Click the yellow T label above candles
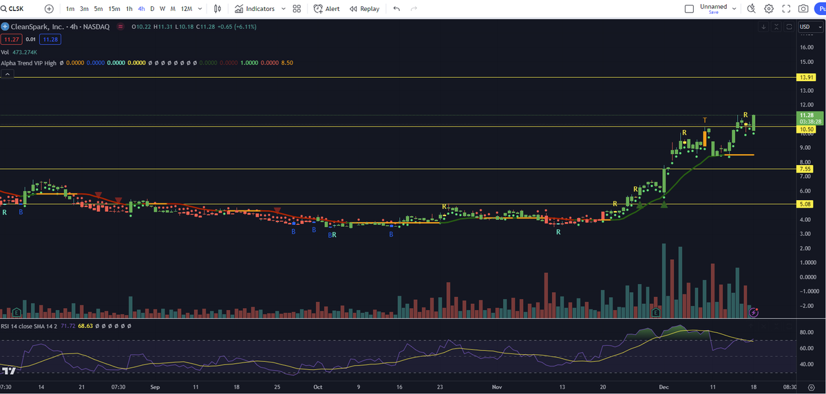Screen dimensions: 826x394 705,120
